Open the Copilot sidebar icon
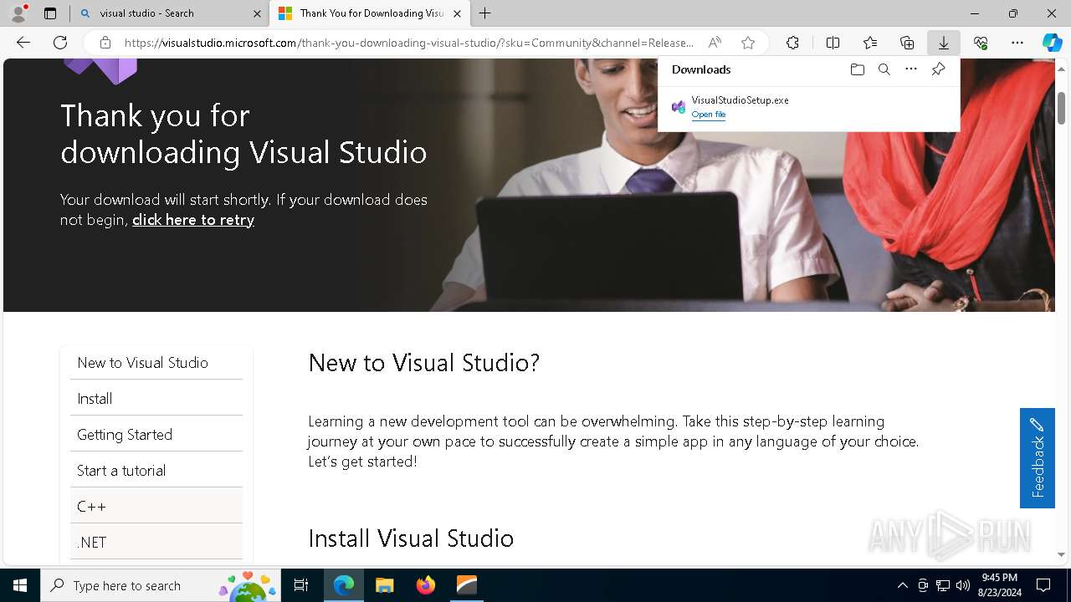Viewport: 1071px width, 602px height. click(1053, 43)
